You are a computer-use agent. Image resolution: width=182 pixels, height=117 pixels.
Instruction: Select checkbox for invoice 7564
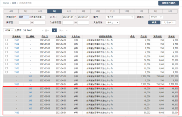coord(7,44)
